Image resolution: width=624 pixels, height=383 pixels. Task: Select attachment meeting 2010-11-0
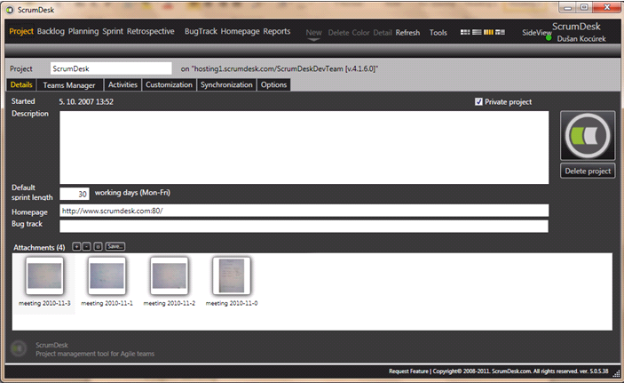click(x=232, y=283)
